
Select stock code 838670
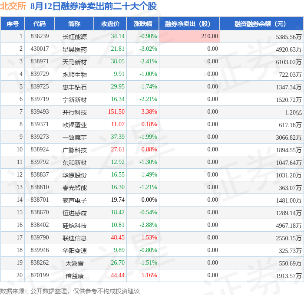tap(40, 213)
